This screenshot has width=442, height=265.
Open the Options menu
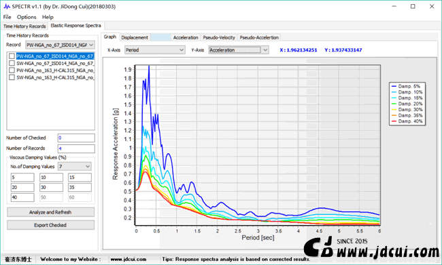pyautogui.click(x=27, y=17)
